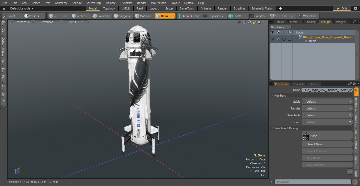Screen dimensions: 360x186
Task: Open the Perspective view type dropdown
Action: pyautogui.click(x=22, y=22)
